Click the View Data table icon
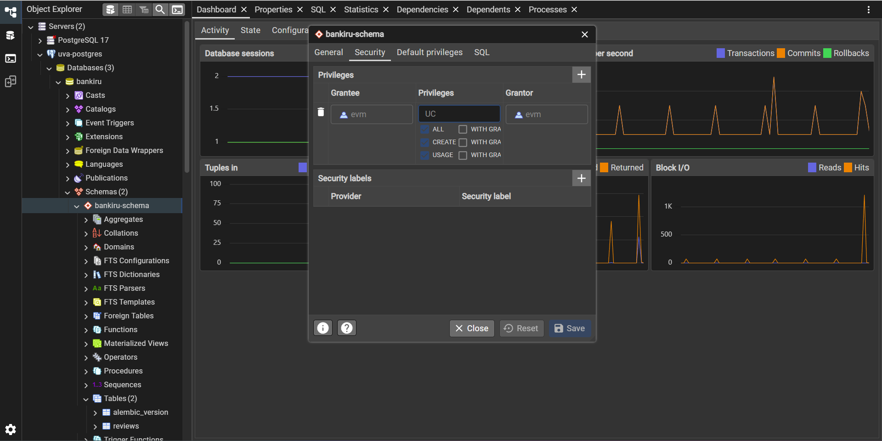The width and height of the screenshot is (882, 441). 127,9
